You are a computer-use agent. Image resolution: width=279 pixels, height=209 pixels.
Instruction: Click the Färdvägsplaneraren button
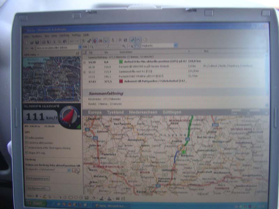[38, 178]
